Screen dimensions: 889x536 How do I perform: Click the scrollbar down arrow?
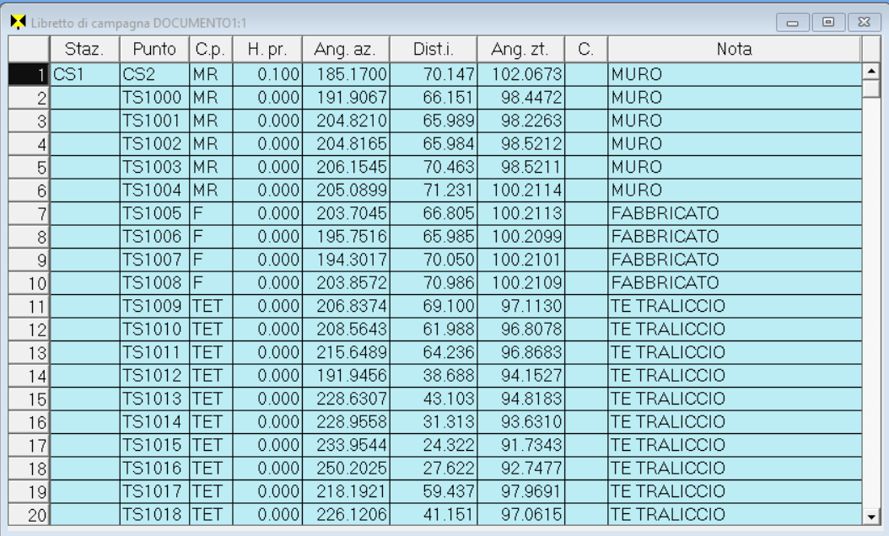click(872, 515)
